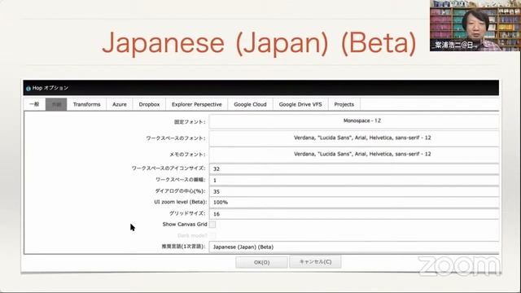This screenshot has width=521, height=293.
Task: Open the Transforms tab
Action: tap(87, 104)
